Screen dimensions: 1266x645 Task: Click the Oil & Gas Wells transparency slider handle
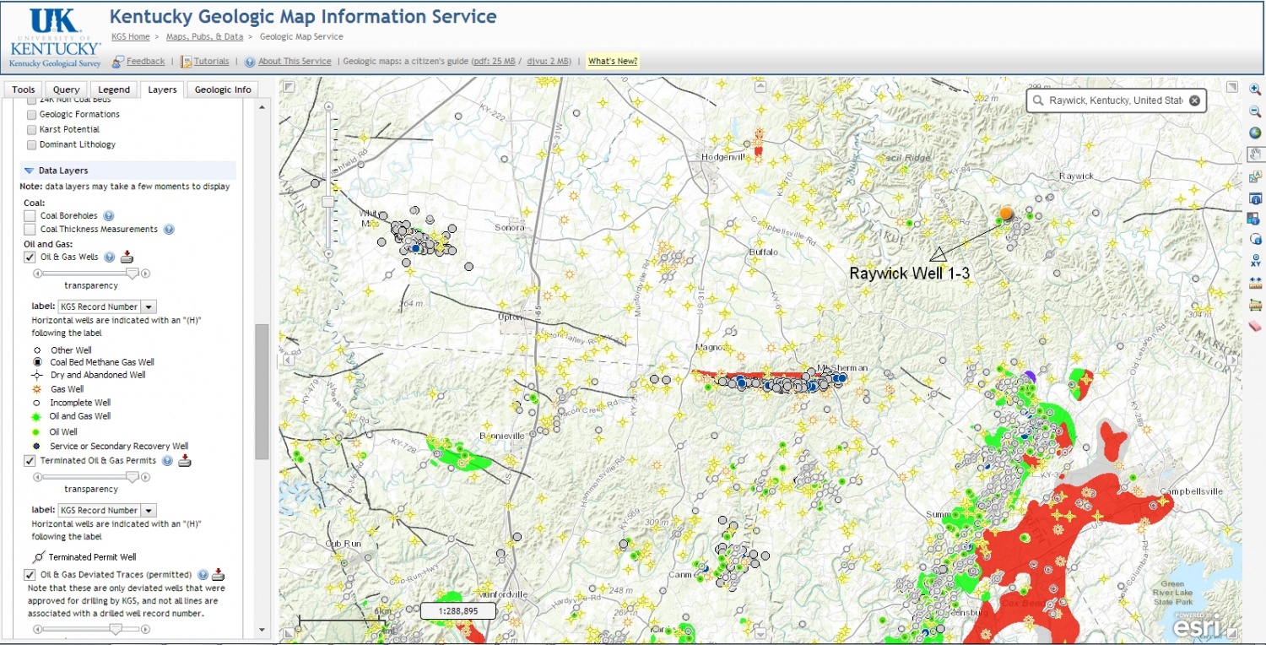[x=132, y=274]
